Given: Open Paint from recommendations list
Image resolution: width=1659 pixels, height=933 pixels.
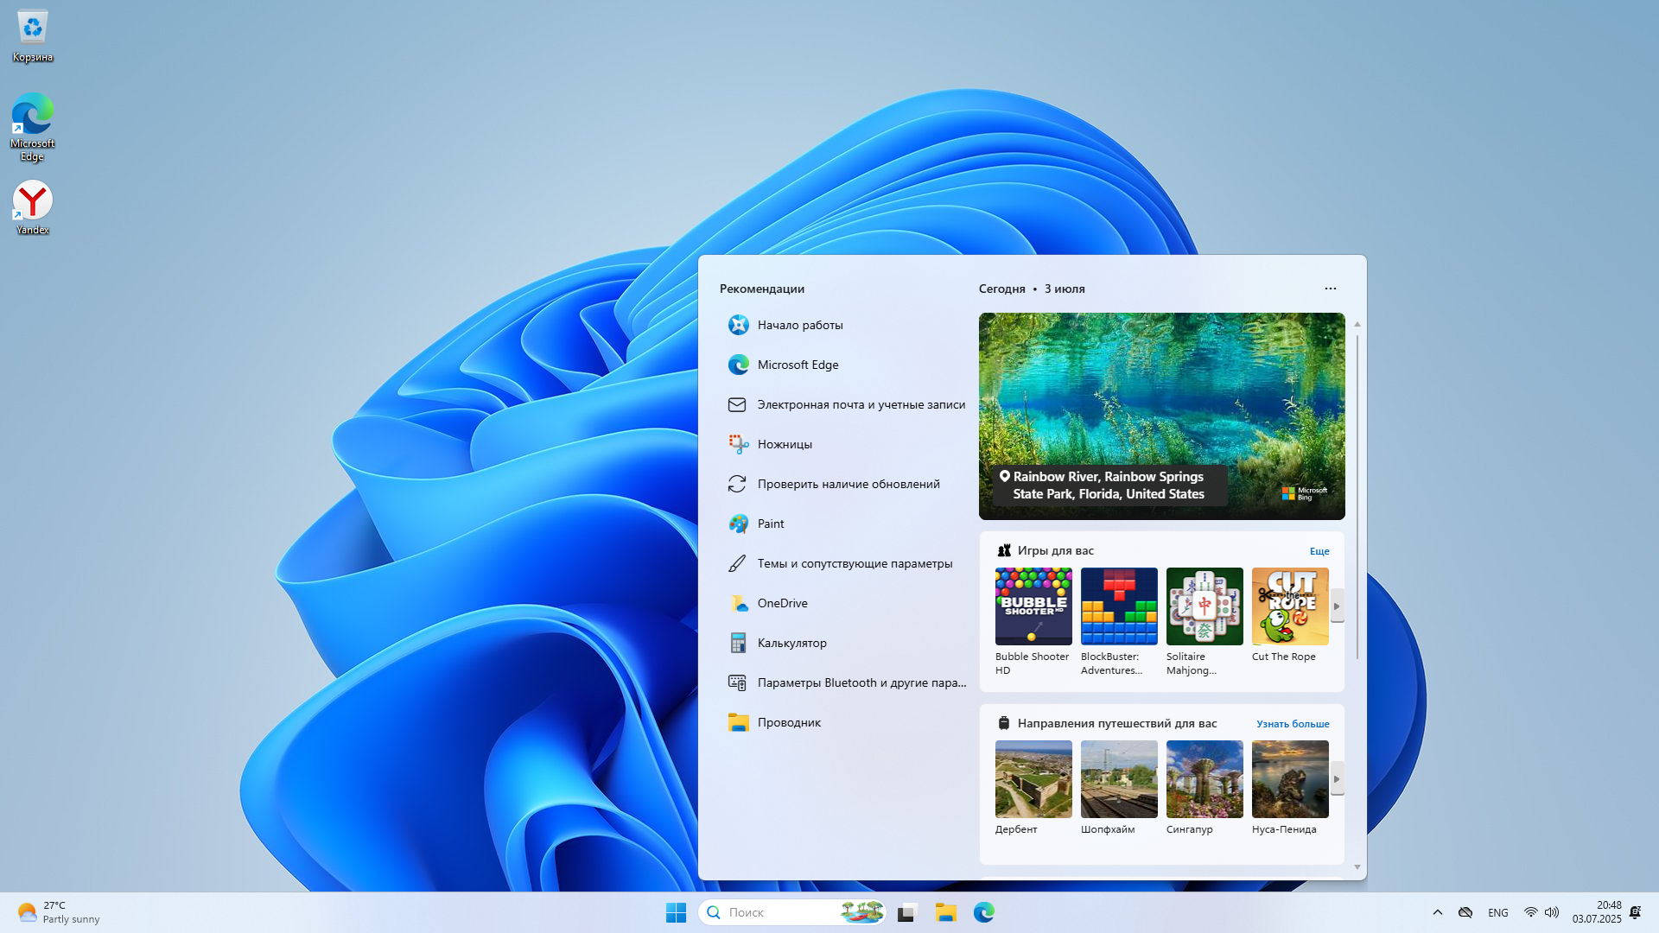Looking at the screenshot, I should click(x=770, y=524).
